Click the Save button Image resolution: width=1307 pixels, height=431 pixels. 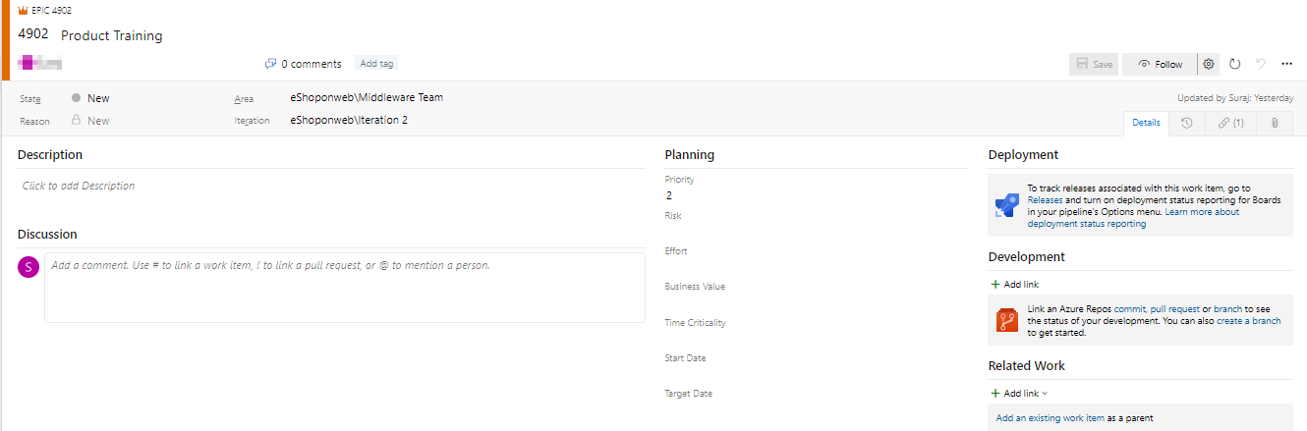click(x=1094, y=64)
